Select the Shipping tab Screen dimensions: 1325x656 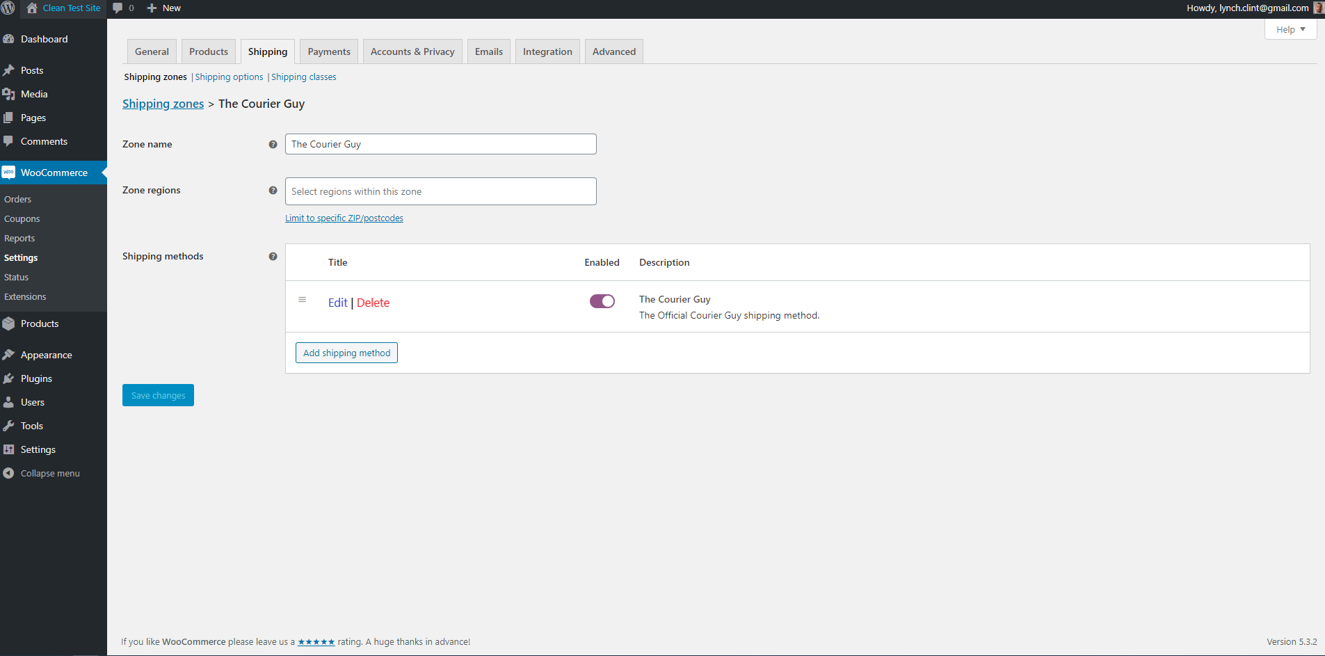(x=268, y=51)
